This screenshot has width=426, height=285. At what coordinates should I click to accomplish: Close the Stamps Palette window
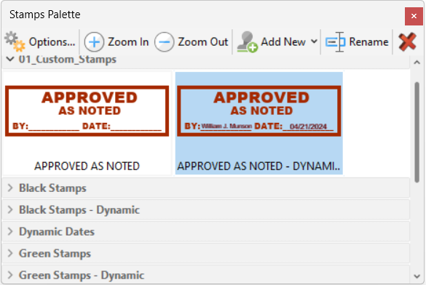click(414, 16)
